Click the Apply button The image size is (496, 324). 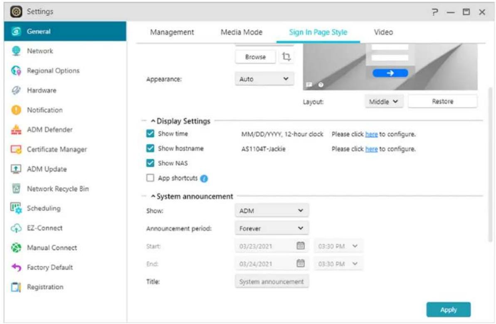pyautogui.click(x=448, y=309)
